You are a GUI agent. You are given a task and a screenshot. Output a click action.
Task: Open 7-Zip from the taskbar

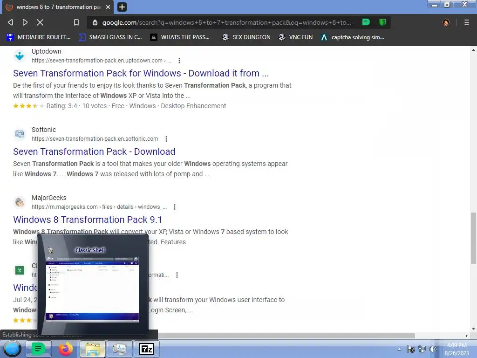(x=147, y=349)
